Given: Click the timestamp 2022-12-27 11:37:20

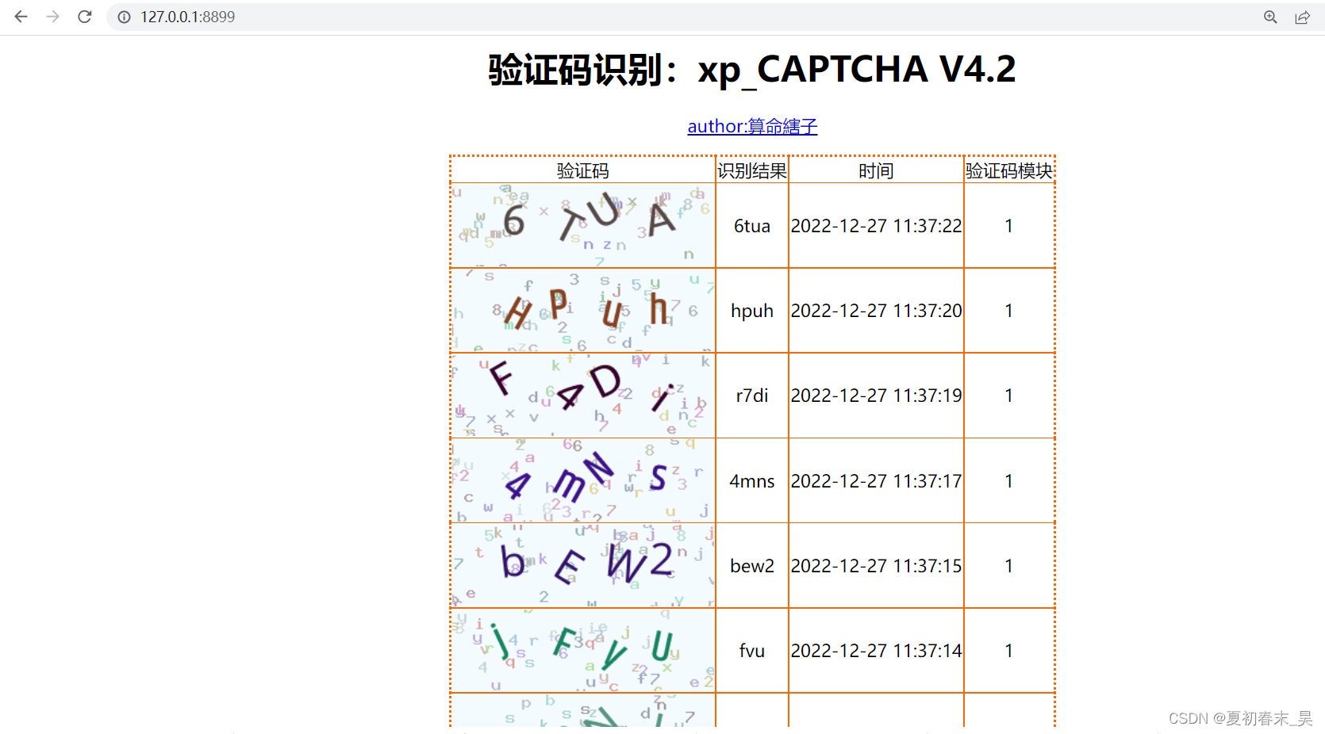Looking at the screenshot, I should point(876,311).
